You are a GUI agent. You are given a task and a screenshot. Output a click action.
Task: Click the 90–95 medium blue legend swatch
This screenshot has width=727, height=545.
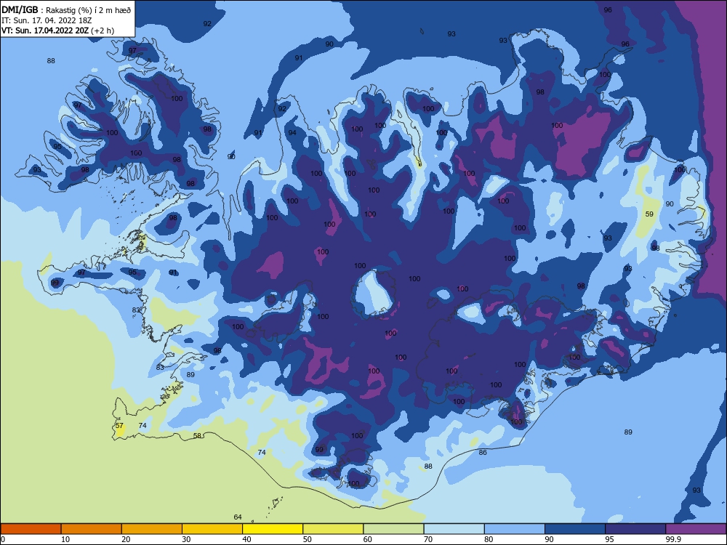(x=575, y=529)
